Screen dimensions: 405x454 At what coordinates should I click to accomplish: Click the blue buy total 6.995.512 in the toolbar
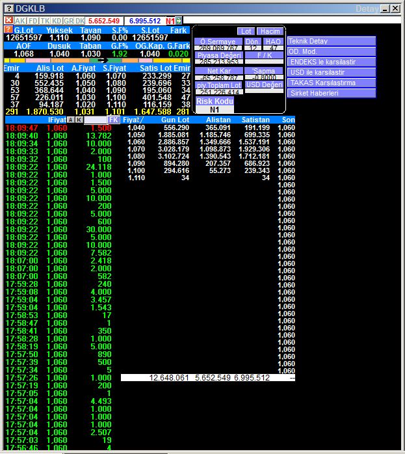tap(145, 21)
